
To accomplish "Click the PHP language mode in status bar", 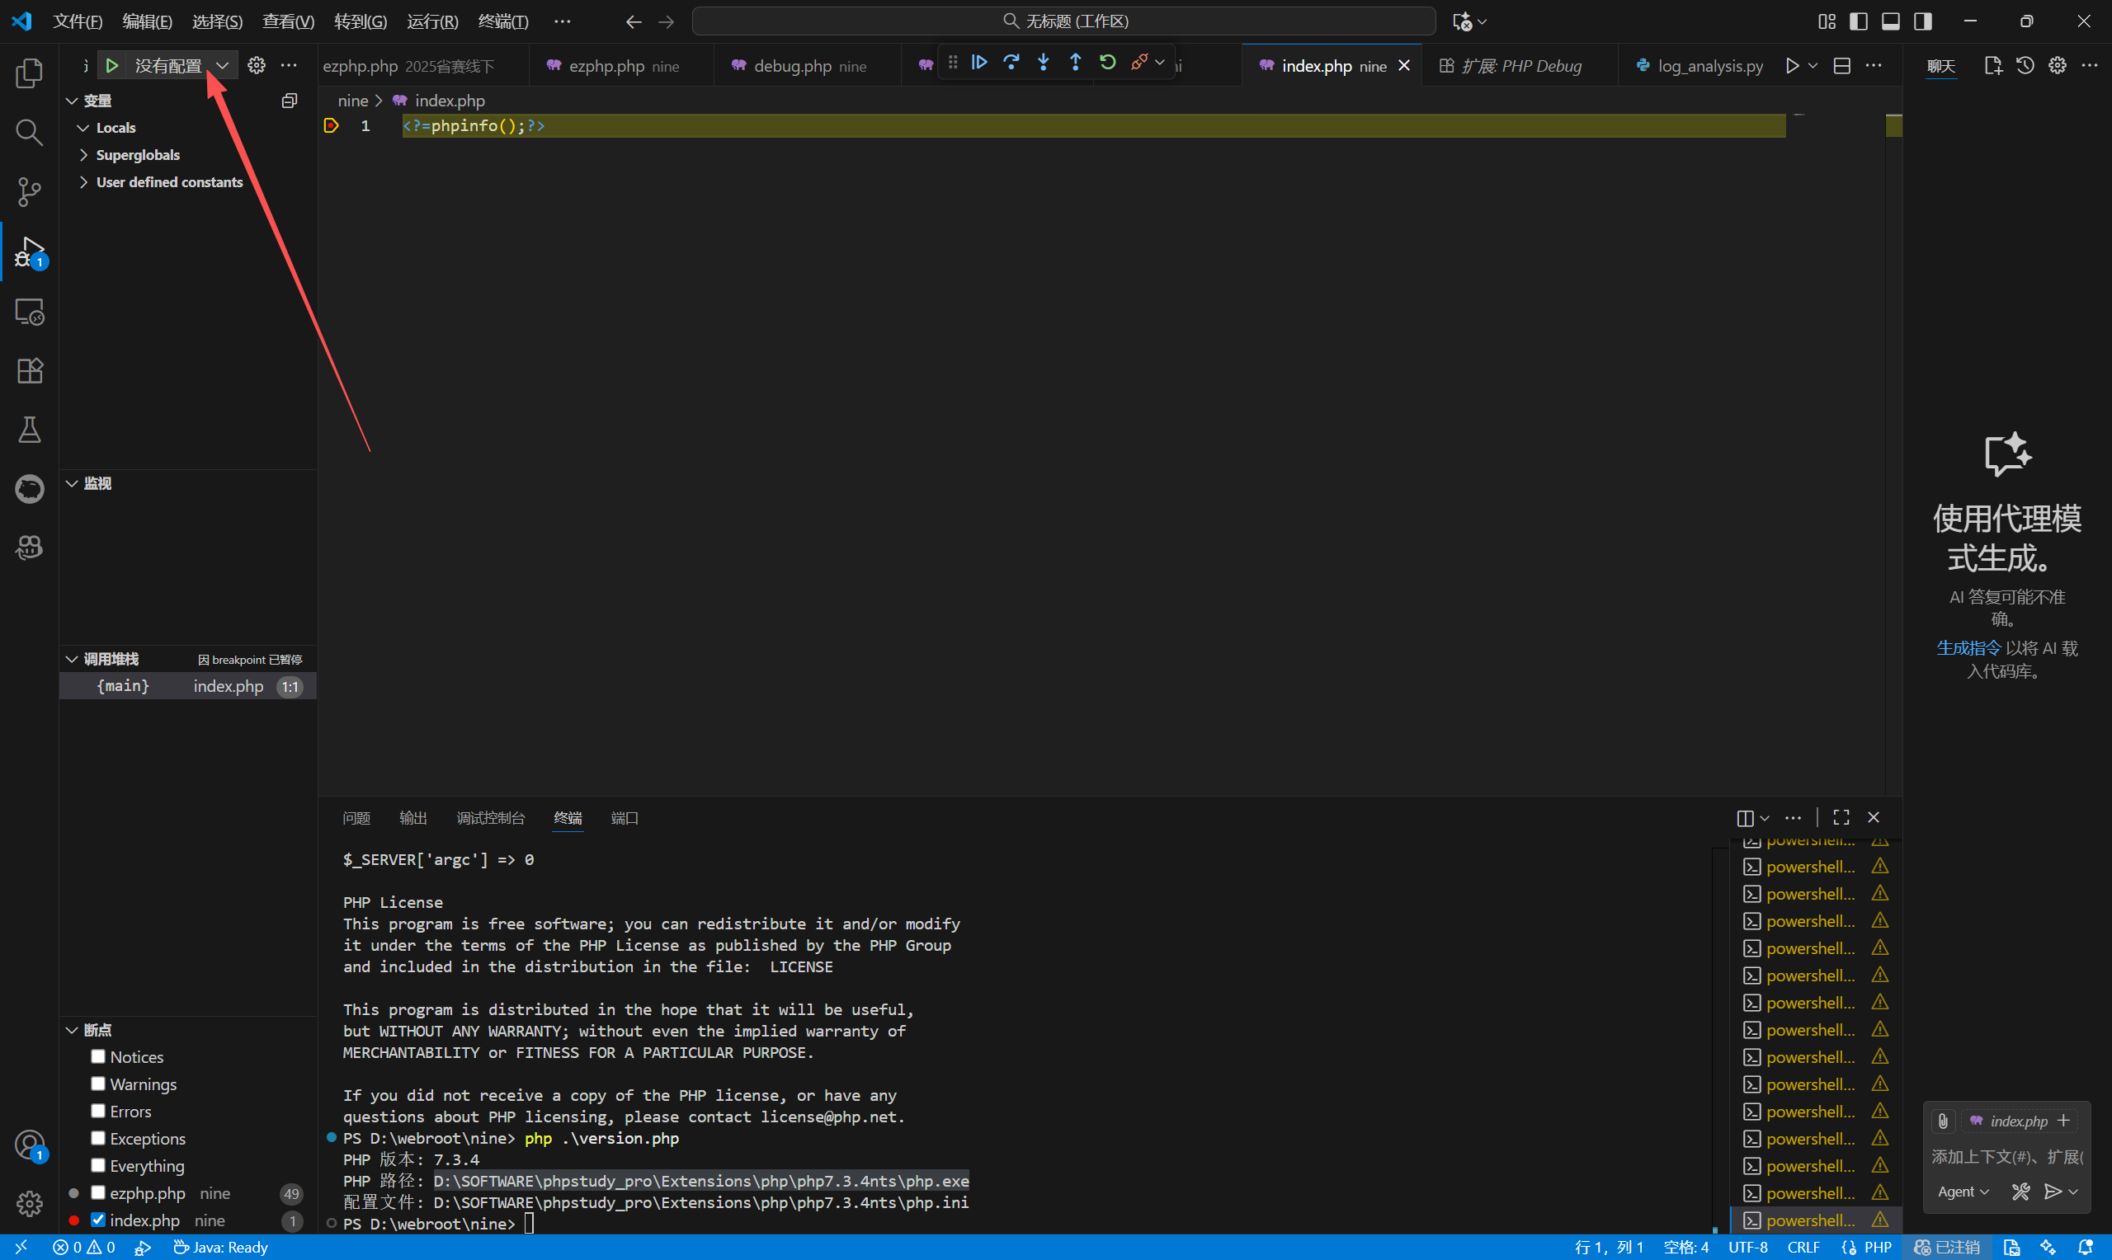I will pos(1877,1248).
